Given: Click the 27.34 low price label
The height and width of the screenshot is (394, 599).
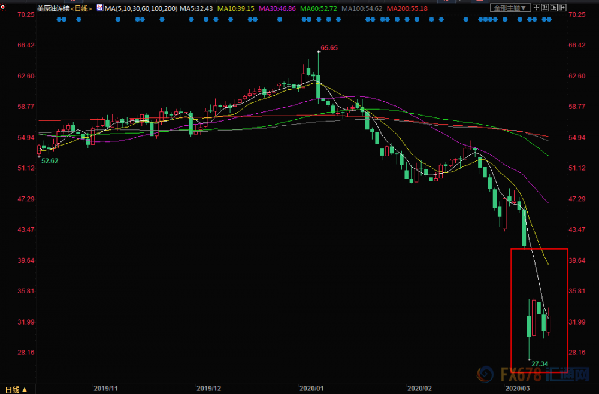Looking at the screenshot, I should pyautogui.click(x=540, y=364).
